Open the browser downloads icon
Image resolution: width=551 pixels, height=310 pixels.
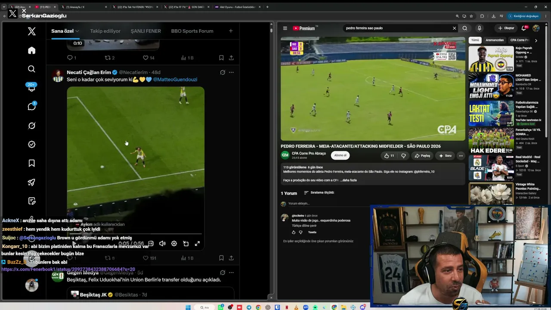[x=493, y=16]
